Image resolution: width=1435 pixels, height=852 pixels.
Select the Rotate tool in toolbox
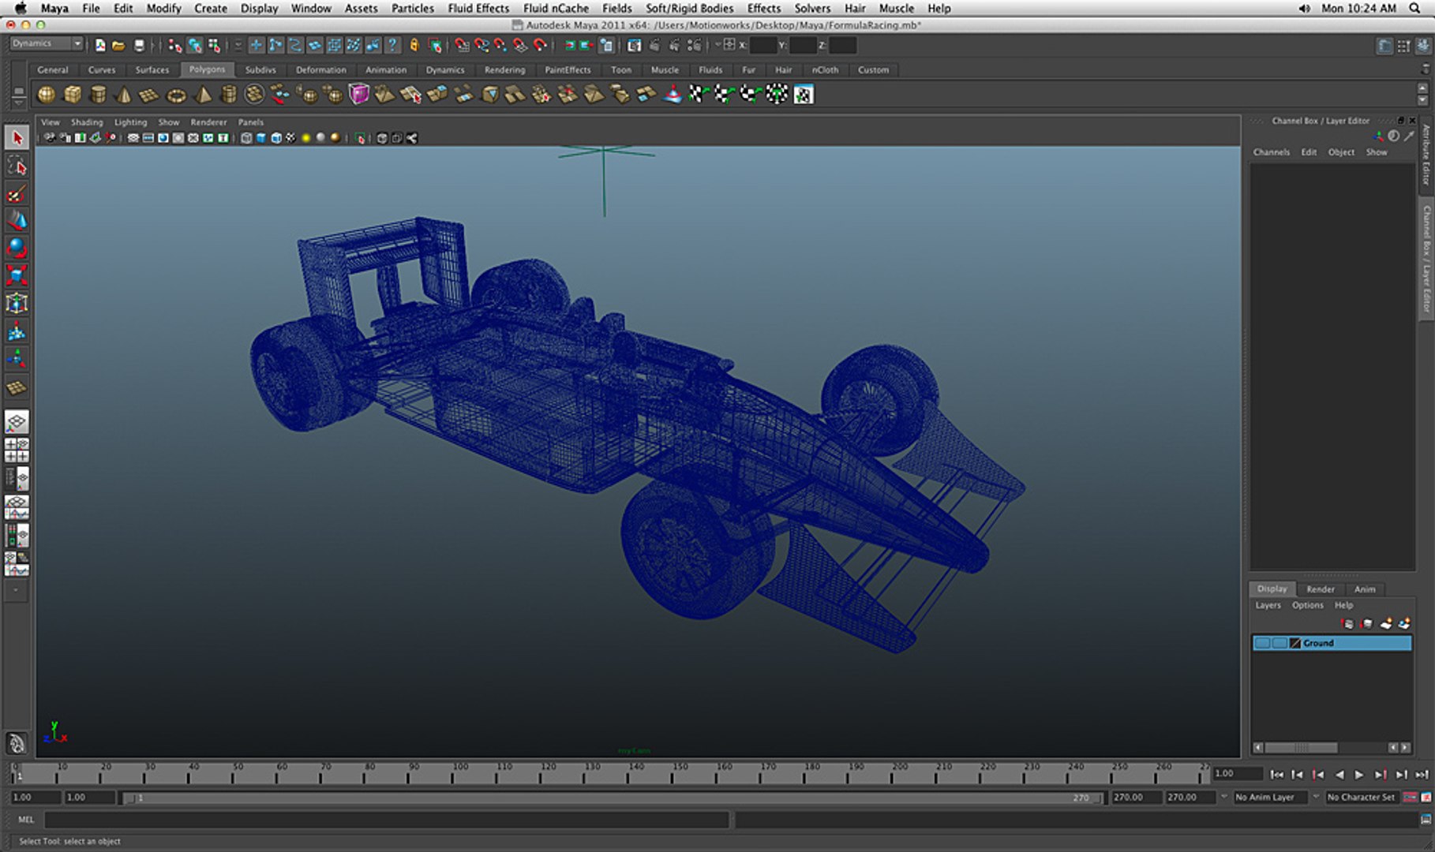tap(17, 248)
